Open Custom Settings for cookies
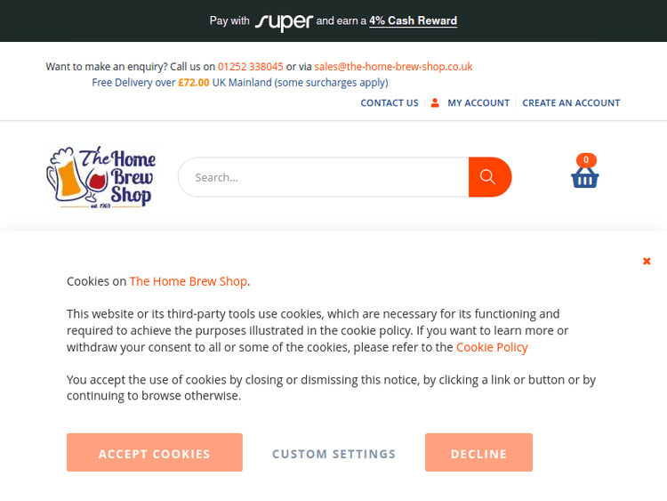Viewport: 667px width, 501px height. pyautogui.click(x=333, y=454)
